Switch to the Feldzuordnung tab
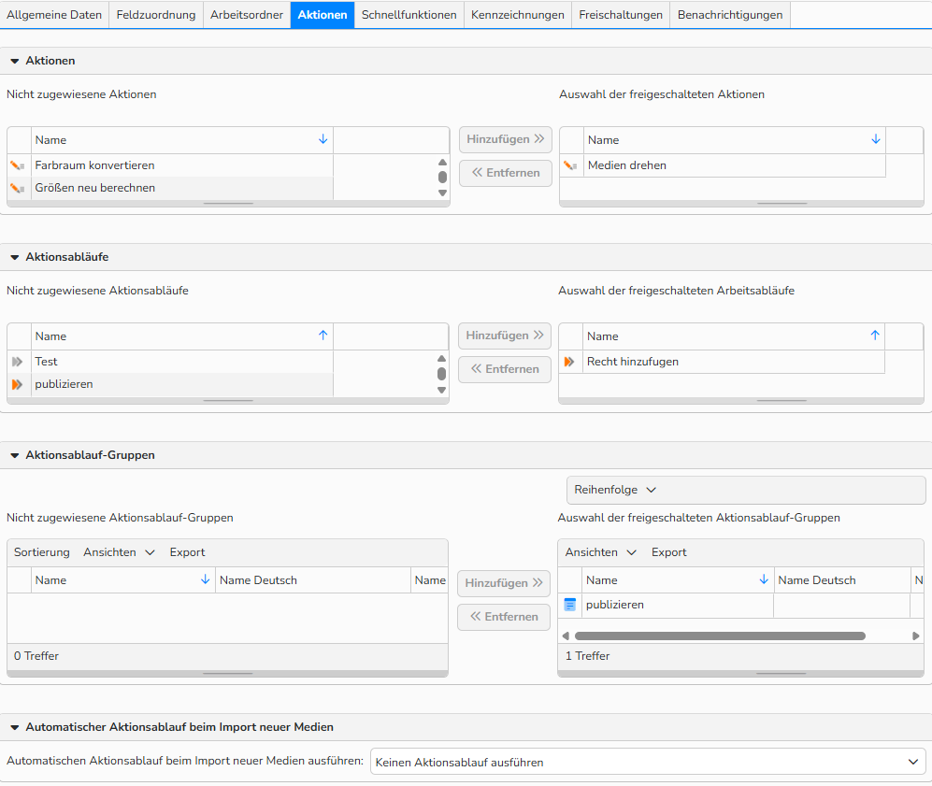 tap(156, 15)
